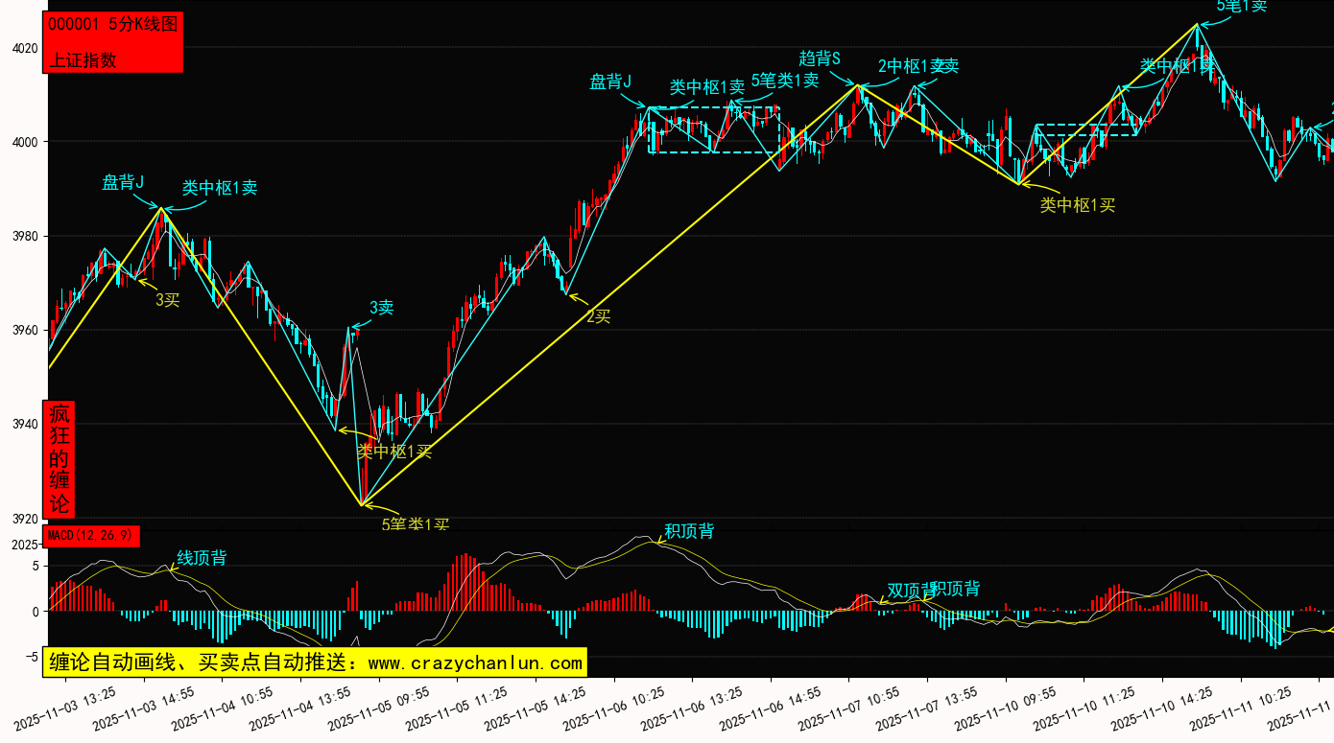The width and height of the screenshot is (1334, 743).
Task: Click the MACD(12,26,9) indicator label
Action: [92, 535]
